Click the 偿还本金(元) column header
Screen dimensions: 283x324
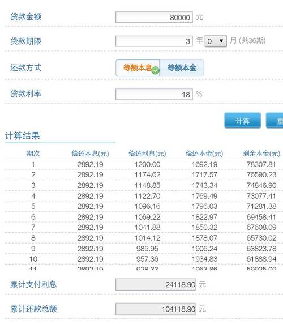(x=204, y=154)
